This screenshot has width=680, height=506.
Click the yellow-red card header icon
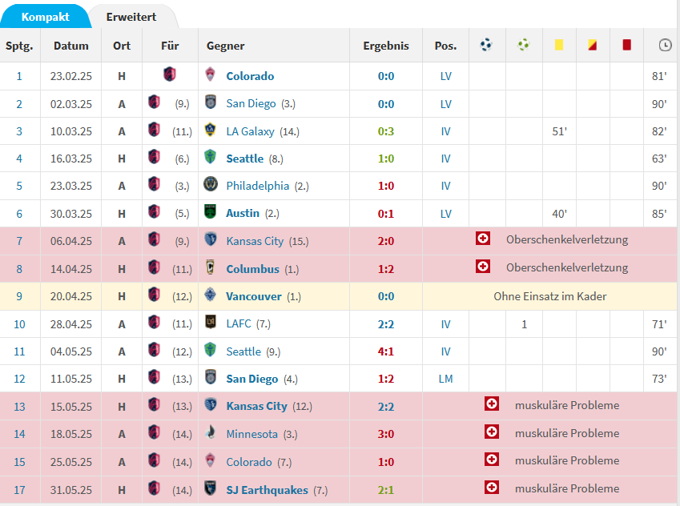pyautogui.click(x=593, y=45)
